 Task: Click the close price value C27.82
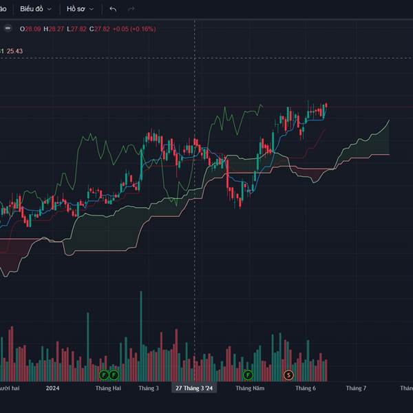click(x=100, y=29)
